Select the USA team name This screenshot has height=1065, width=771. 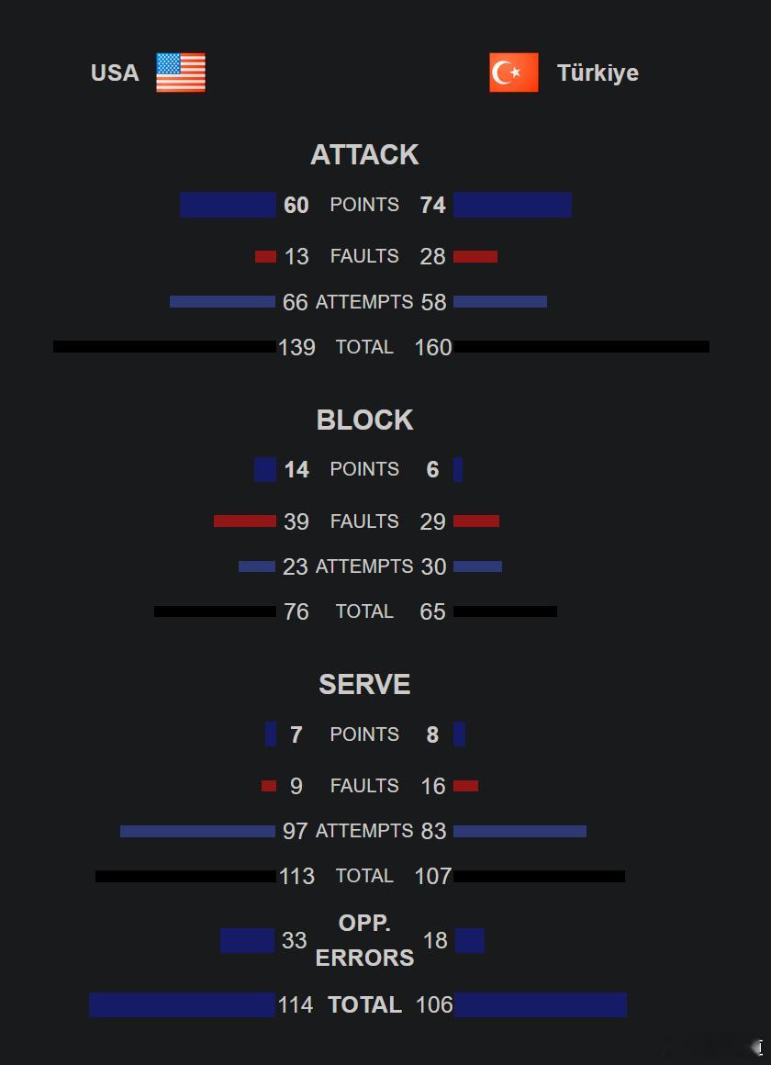(x=115, y=73)
